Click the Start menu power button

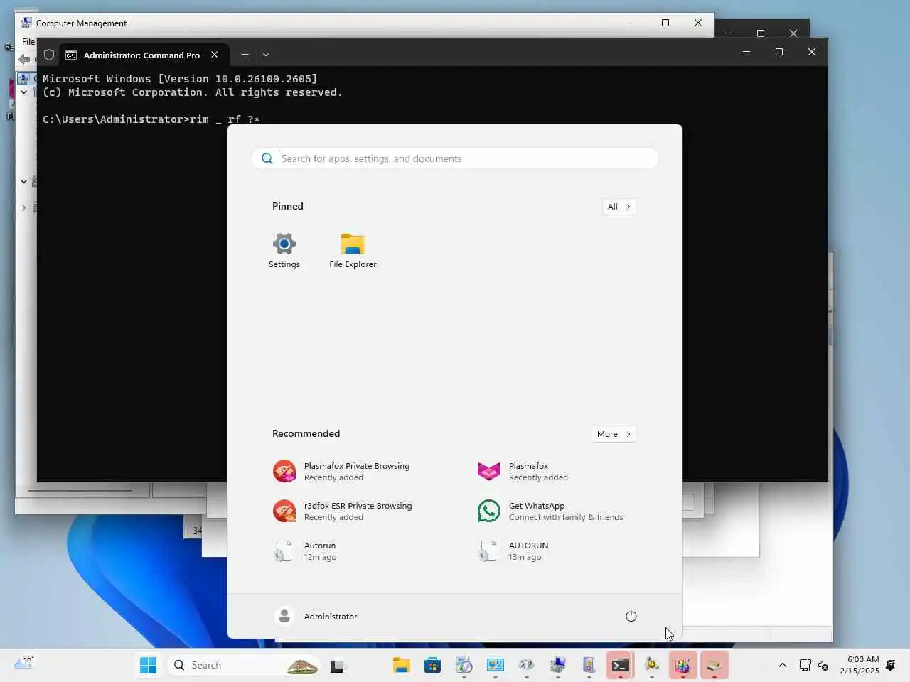coord(631,616)
